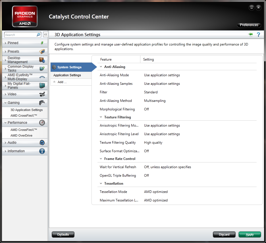Click the Gaming controller icon
Image resolution: width=266 pixels, height=243 pixels.
pyautogui.click(x=42, y=103)
